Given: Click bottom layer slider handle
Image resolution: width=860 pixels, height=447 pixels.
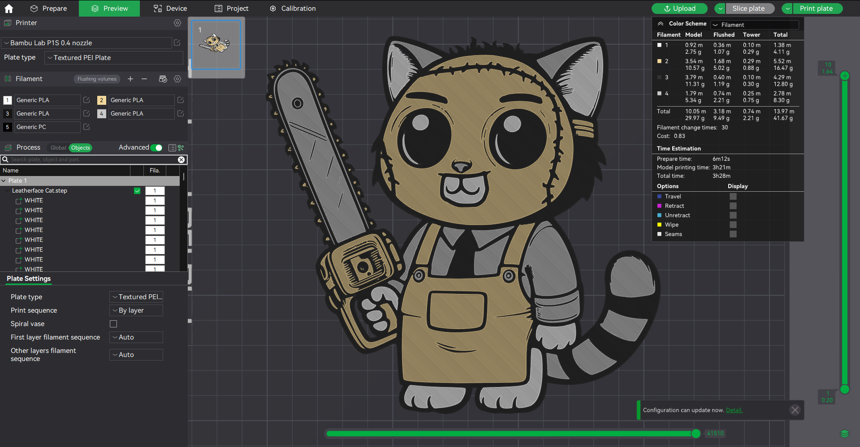Looking at the screenshot, I should [x=845, y=389].
